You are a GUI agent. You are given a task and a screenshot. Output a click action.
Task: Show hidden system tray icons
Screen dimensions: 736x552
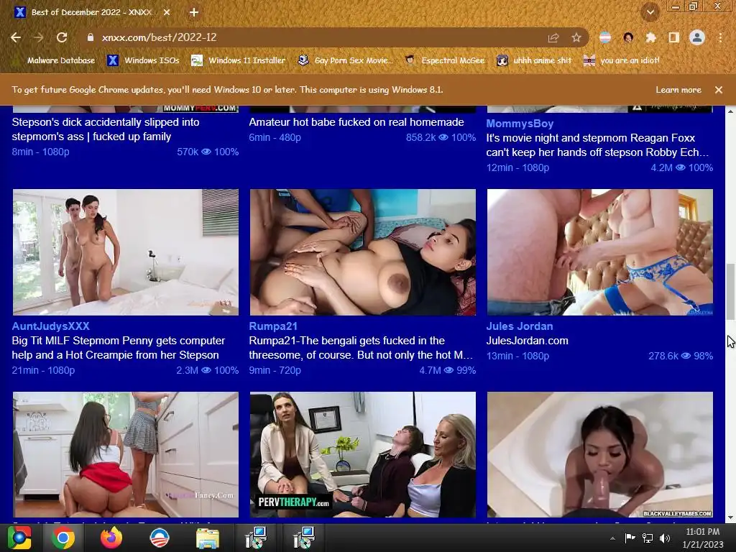coord(612,538)
